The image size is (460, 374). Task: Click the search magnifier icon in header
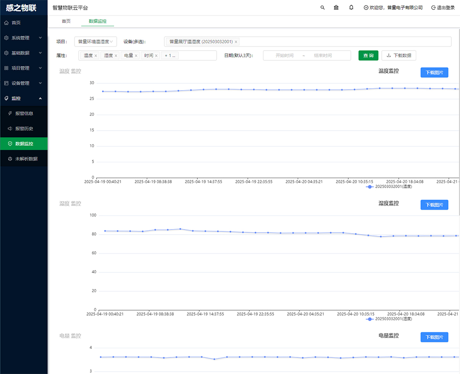[x=322, y=7]
